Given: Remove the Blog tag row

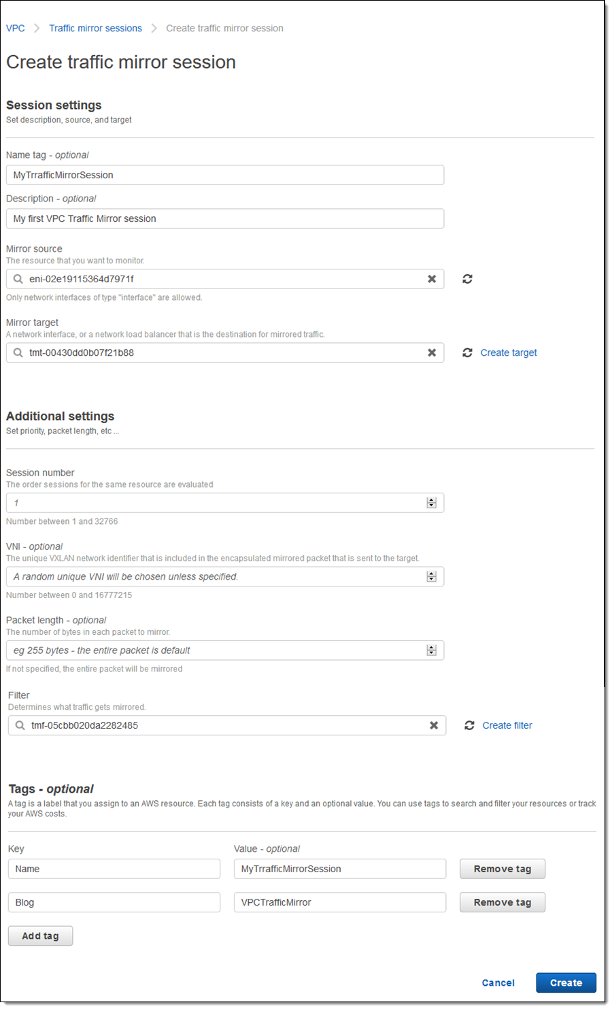Looking at the screenshot, I should pos(502,902).
